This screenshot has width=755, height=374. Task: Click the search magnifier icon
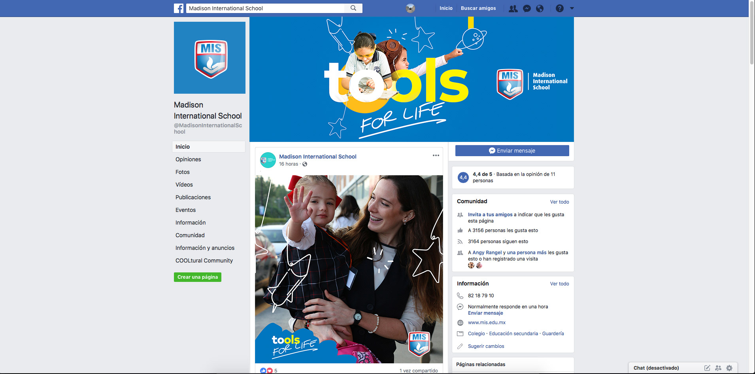pos(353,8)
